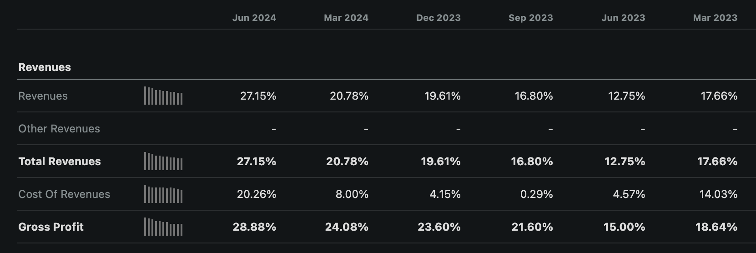Select the Mar 2024 column header
Image resolution: width=756 pixels, height=253 pixels.
pos(346,18)
